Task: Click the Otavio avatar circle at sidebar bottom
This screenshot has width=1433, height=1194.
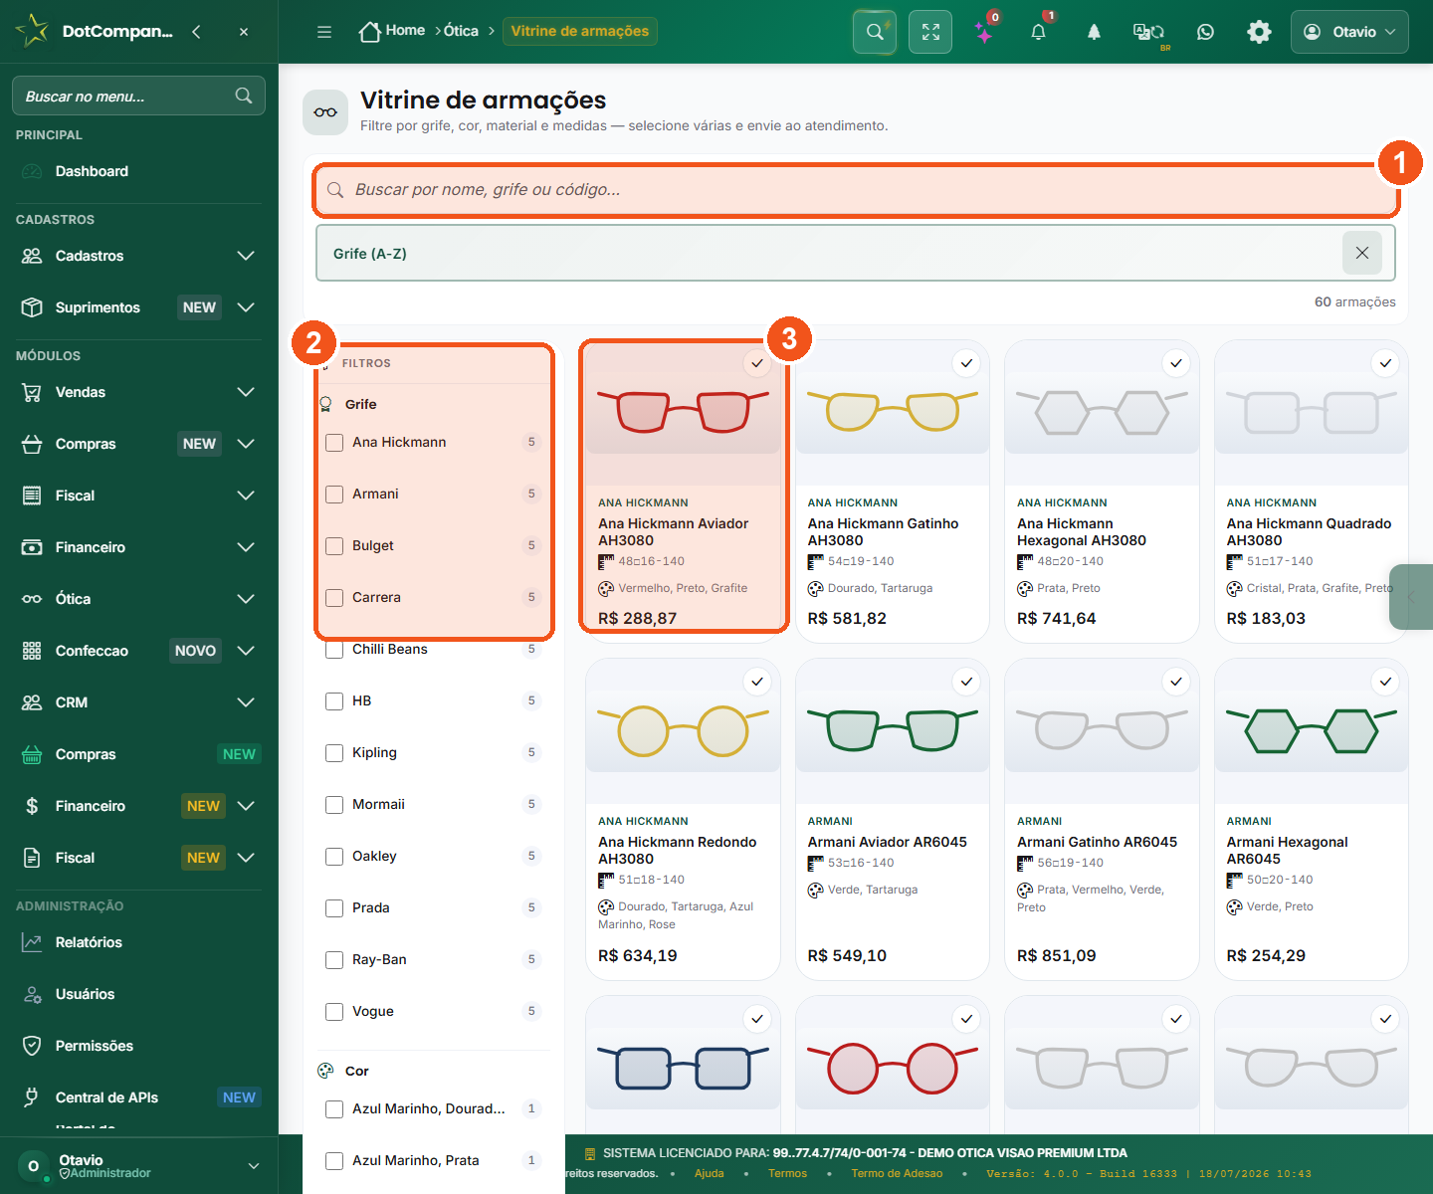Action: pos(34,1166)
